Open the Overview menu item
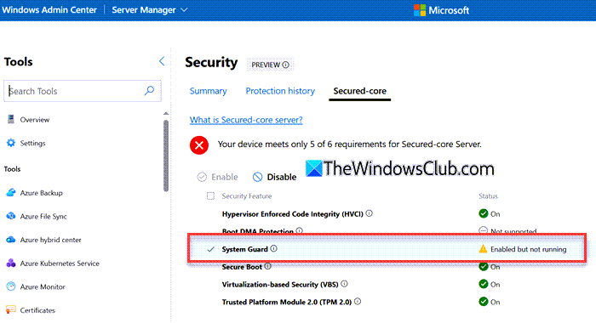Viewport: 596px width, 323px height. pyautogui.click(x=35, y=120)
